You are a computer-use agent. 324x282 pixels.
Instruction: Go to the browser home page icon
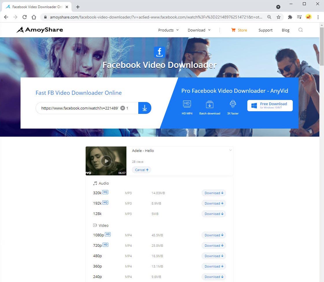(34, 17)
